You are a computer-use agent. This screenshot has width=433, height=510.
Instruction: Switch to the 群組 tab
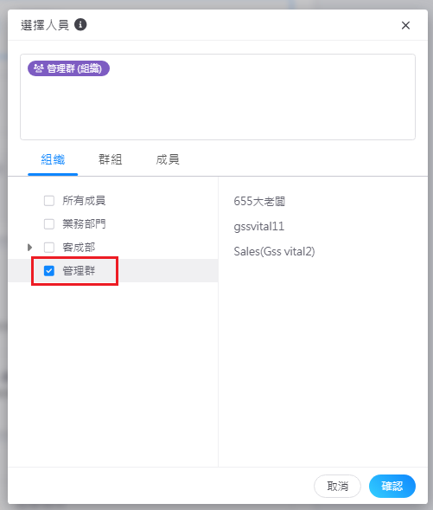coord(111,159)
